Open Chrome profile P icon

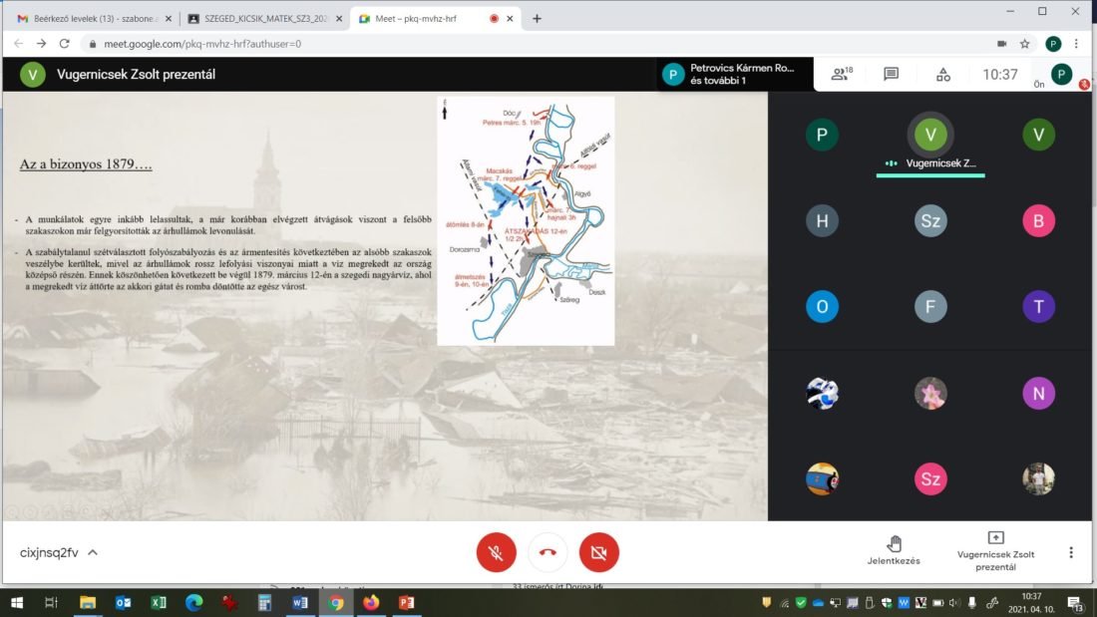coord(1053,44)
